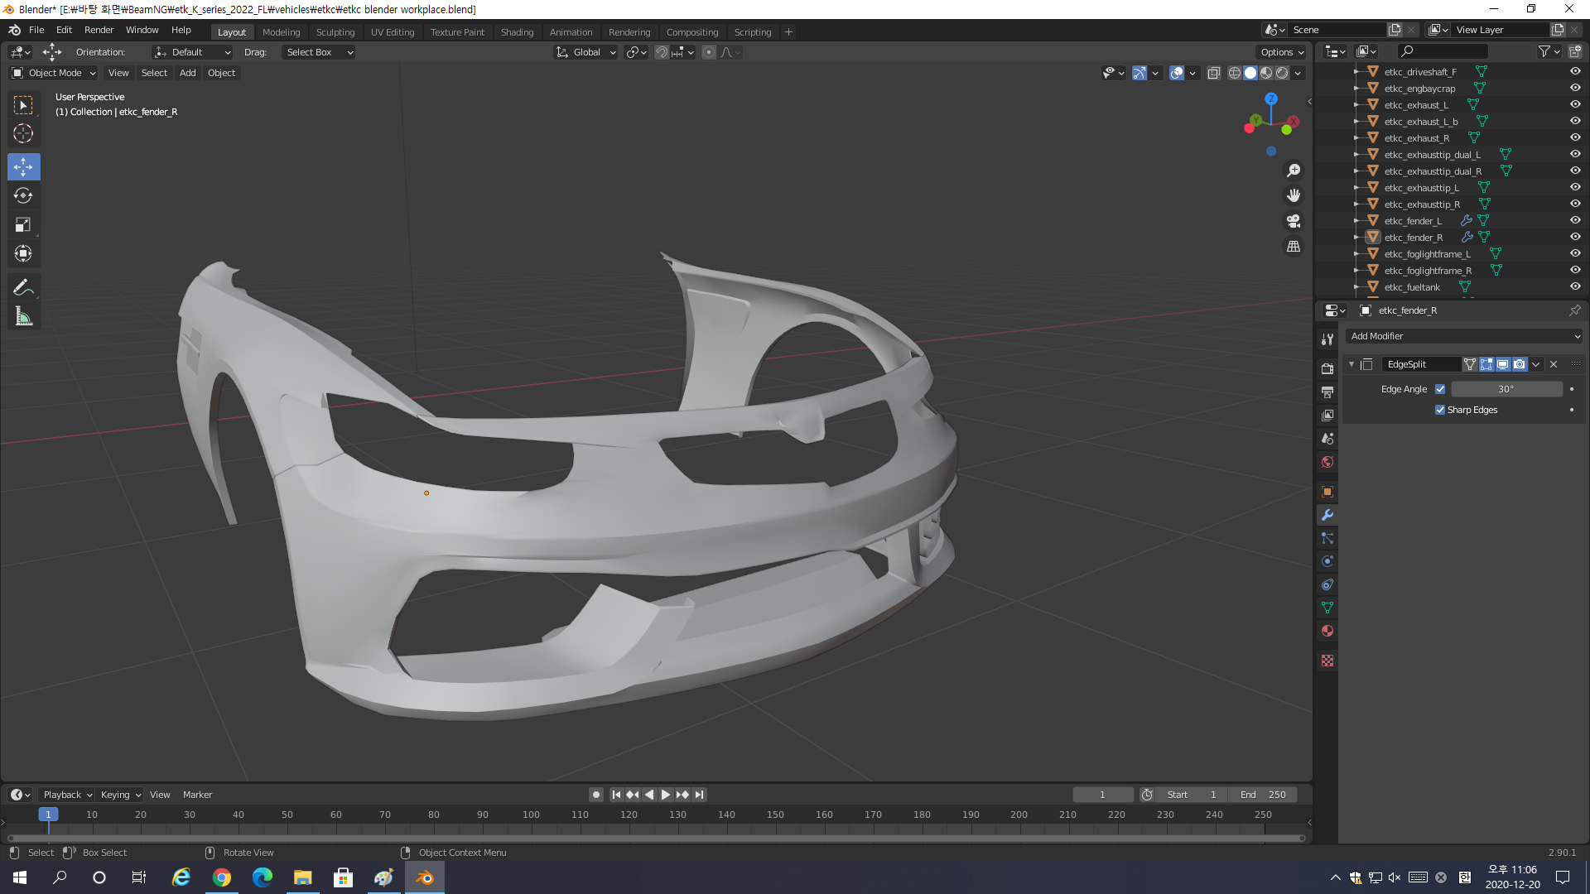1590x894 pixels.
Task: Click the Cursor tool icon
Action: coord(23,133)
